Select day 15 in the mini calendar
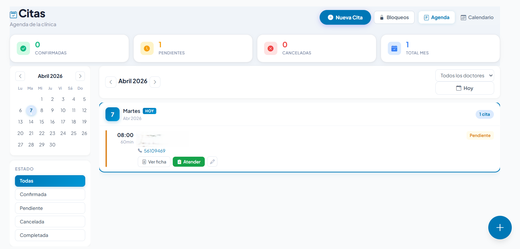 42,122
